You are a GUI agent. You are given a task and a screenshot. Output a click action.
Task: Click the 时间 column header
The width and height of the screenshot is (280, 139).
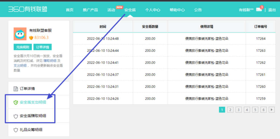(103, 27)
